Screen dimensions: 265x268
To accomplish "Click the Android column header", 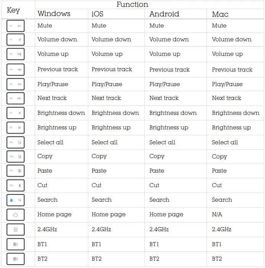I will point(164,14).
